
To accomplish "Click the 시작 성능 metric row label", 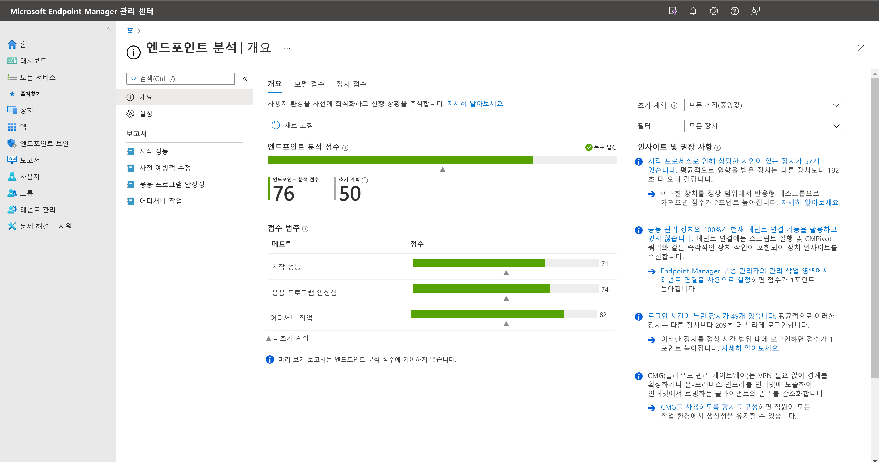I will [286, 267].
